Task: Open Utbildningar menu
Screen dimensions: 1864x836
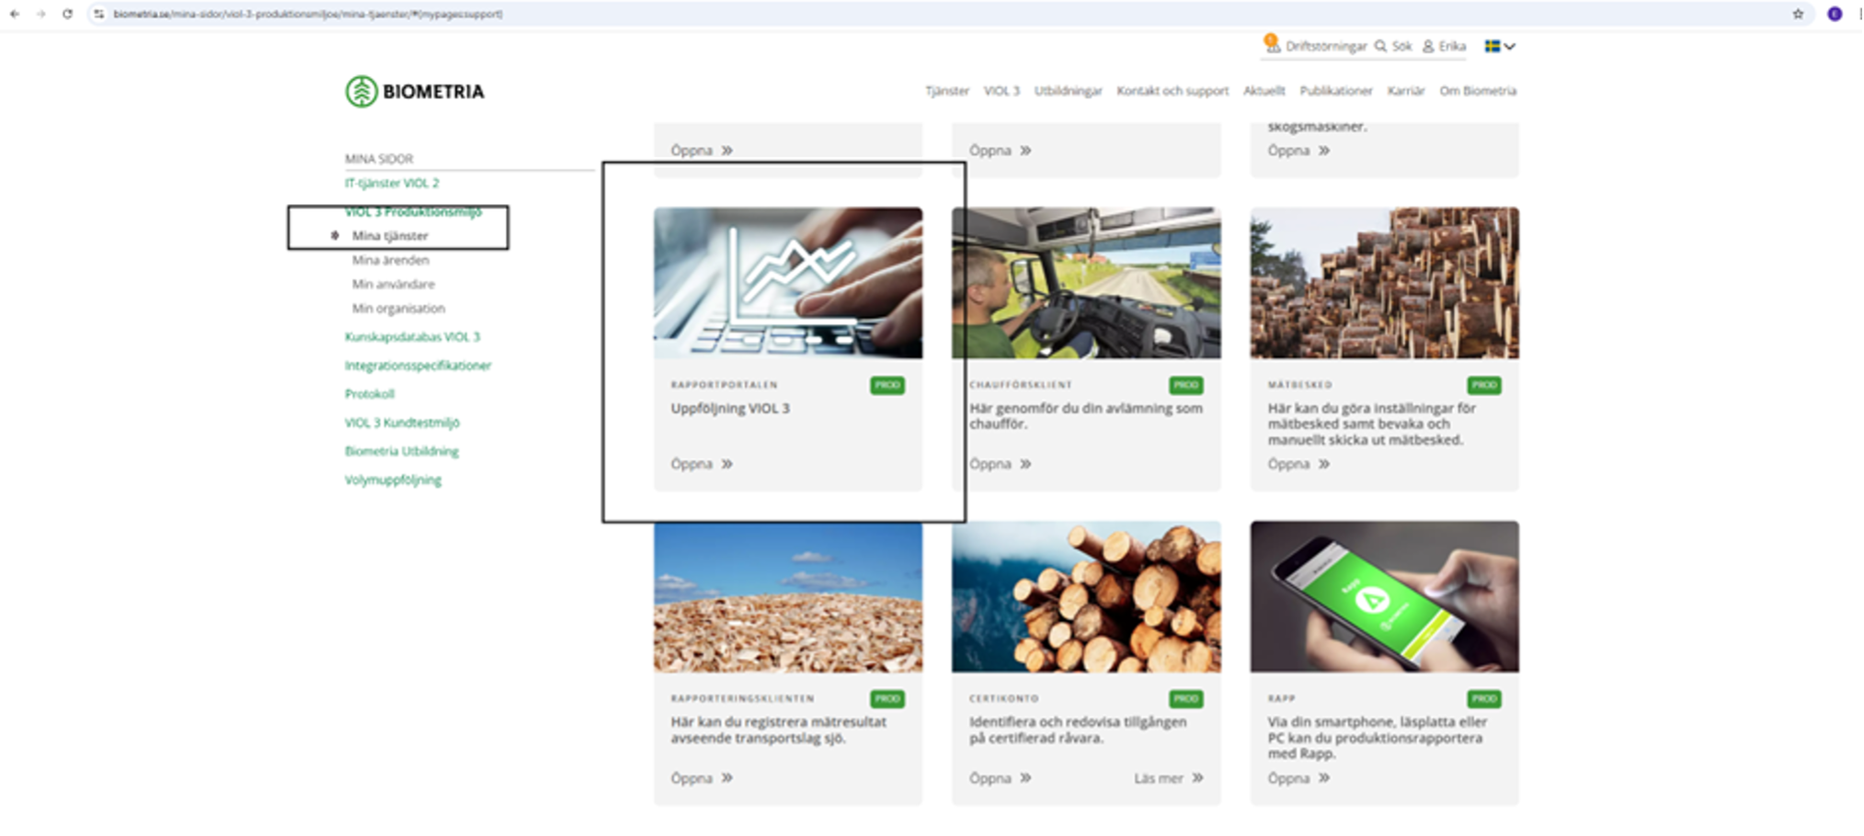Action: (x=1068, y=91)
